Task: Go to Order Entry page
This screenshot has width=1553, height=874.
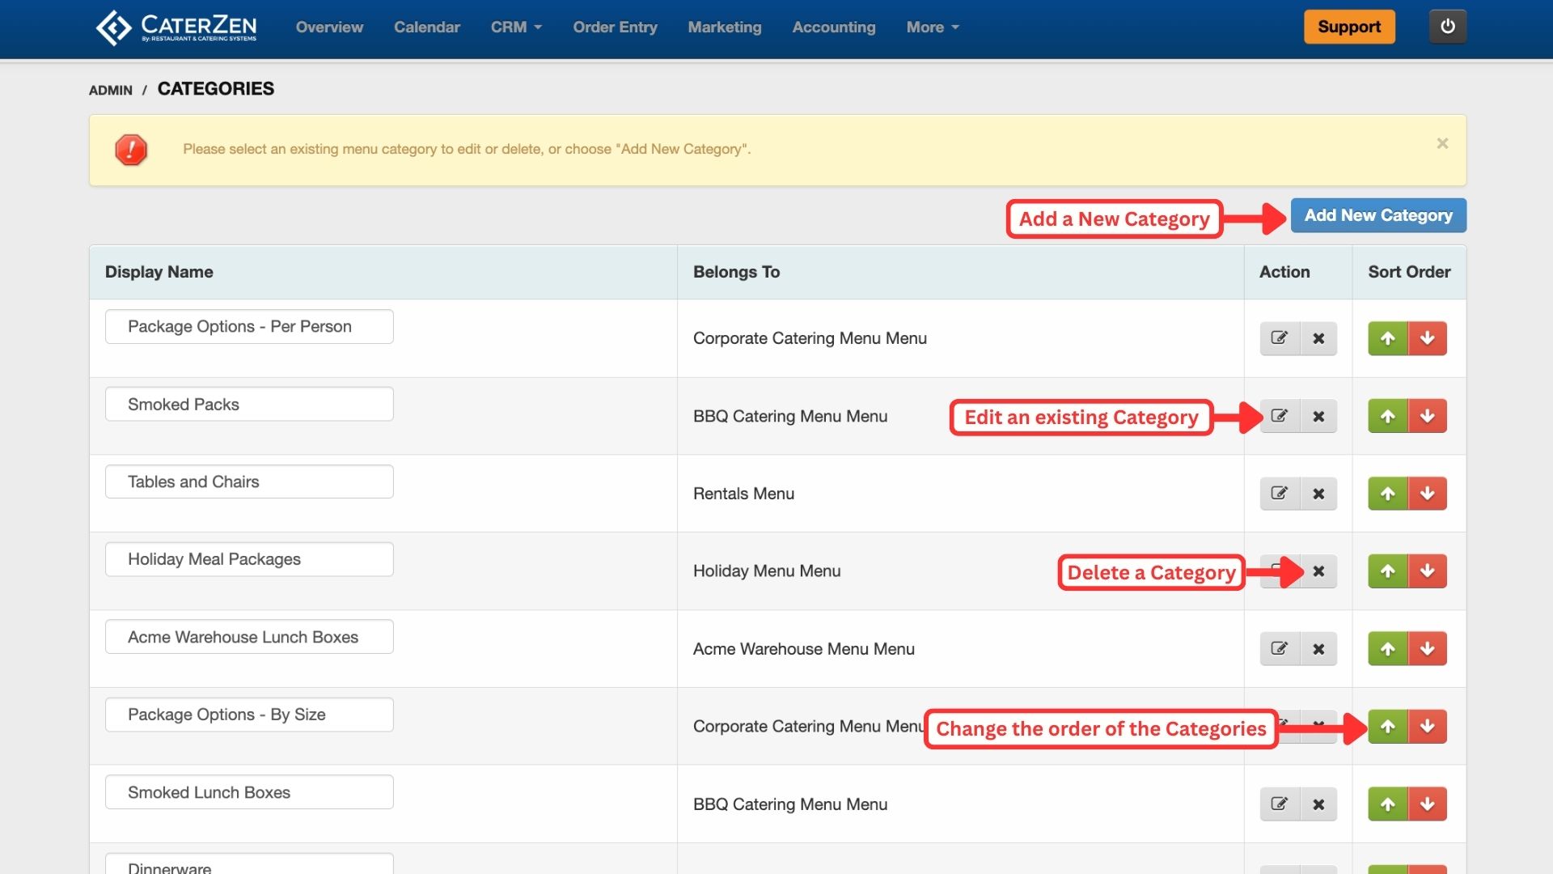Action: (x=615, y=27)
